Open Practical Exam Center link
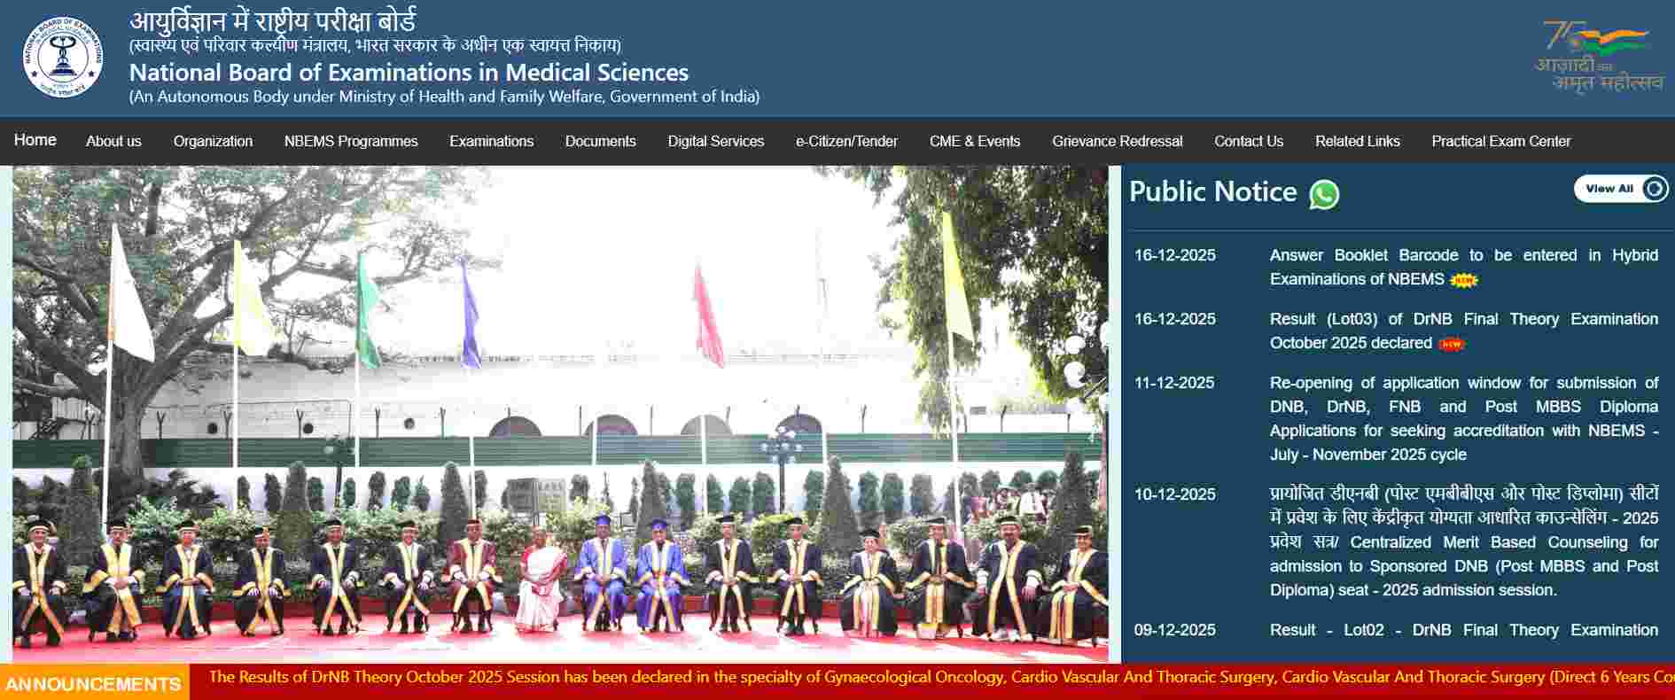1675x700 pixels. pyautogui.click(x=1500, y=141)
